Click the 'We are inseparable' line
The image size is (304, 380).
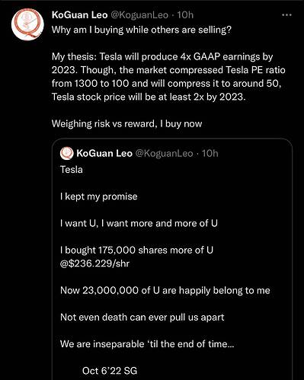point(147,344)
